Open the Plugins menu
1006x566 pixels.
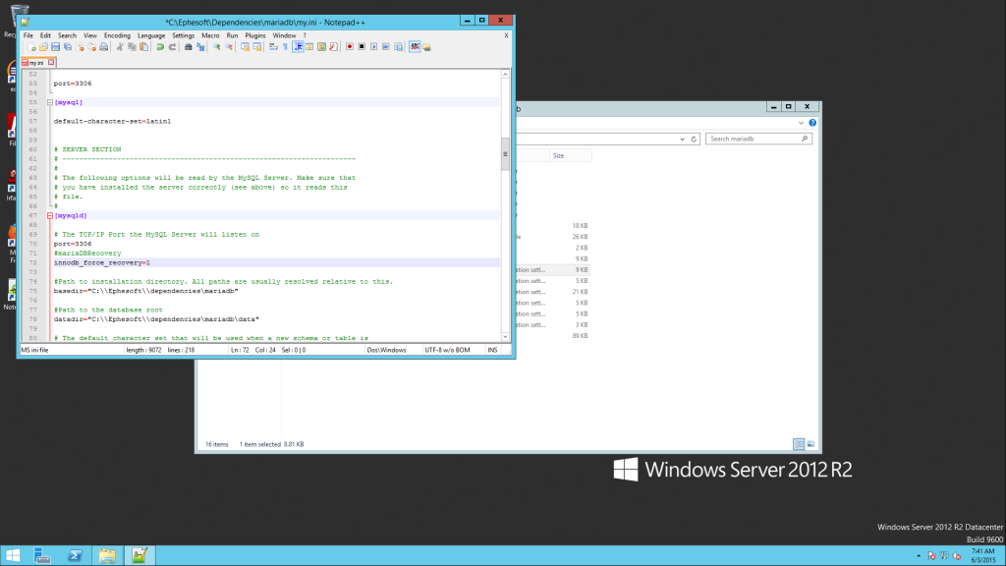point(254,35)
